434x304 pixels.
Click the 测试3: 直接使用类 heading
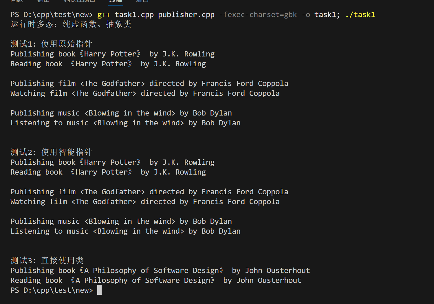click(x=47, y=261)
